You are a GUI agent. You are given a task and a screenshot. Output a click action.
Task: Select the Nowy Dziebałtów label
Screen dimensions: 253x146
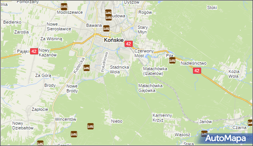(x=23, y=126)
